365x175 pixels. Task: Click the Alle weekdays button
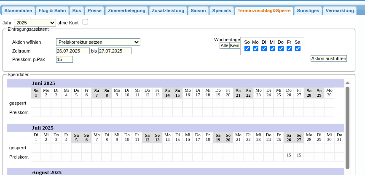coord(224,45)
